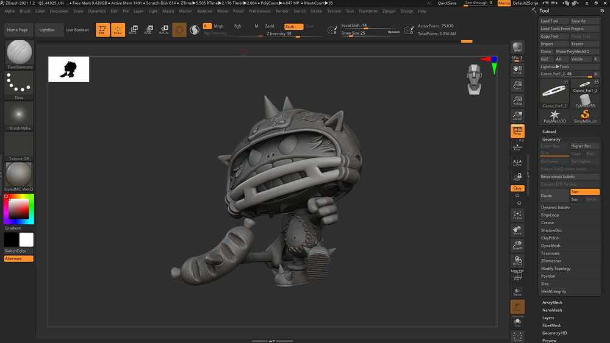610x343 pixels.
Task: Toggle Line Fill PolyF display
Action: point(517,275)
